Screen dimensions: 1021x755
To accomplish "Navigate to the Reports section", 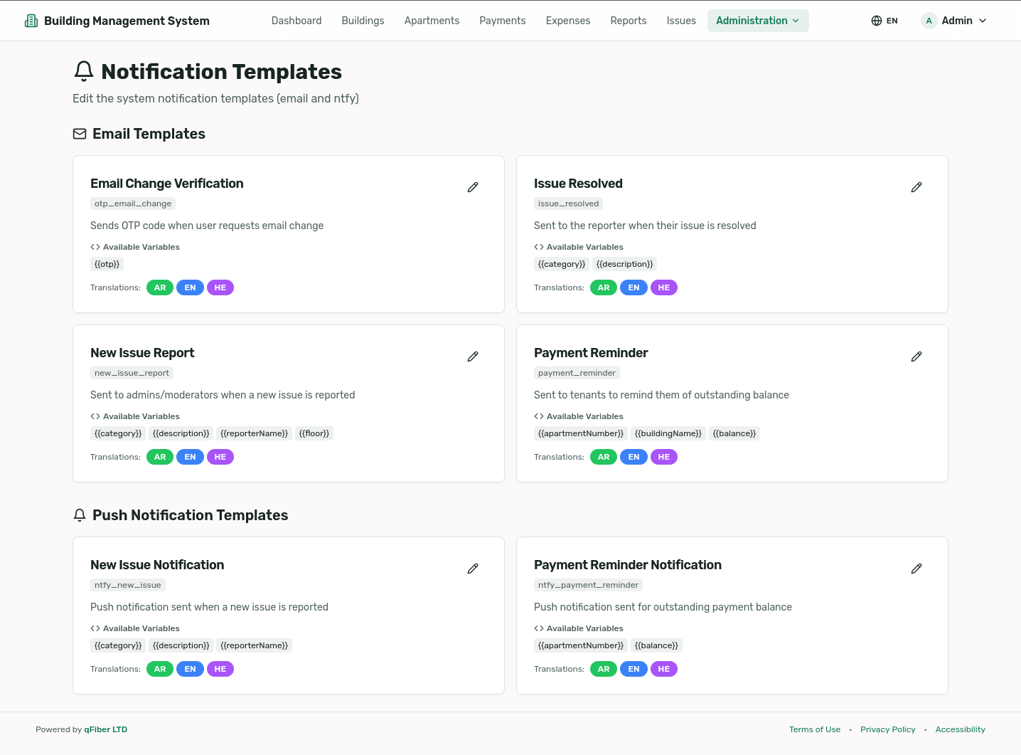I will tap(628, 21).
